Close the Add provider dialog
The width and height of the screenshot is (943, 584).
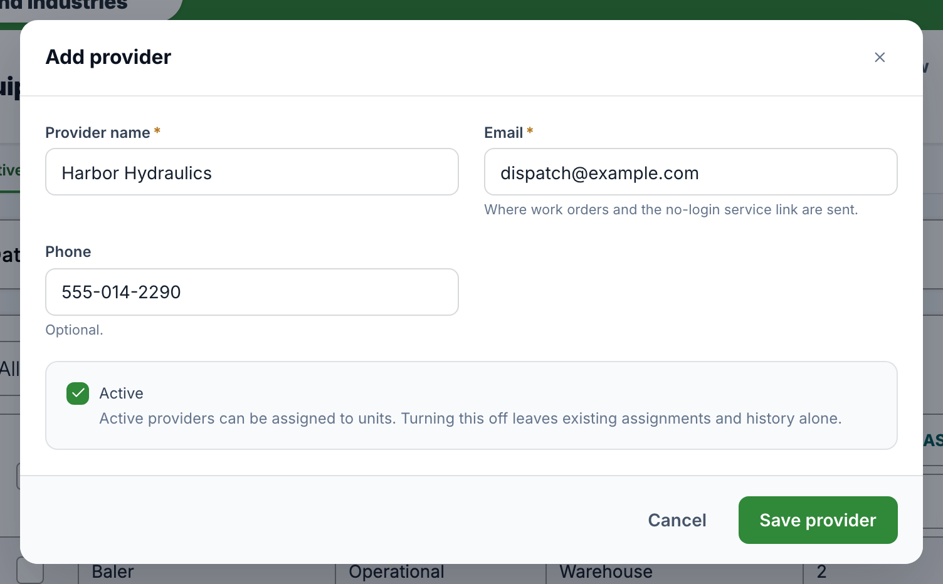[880, 58]
